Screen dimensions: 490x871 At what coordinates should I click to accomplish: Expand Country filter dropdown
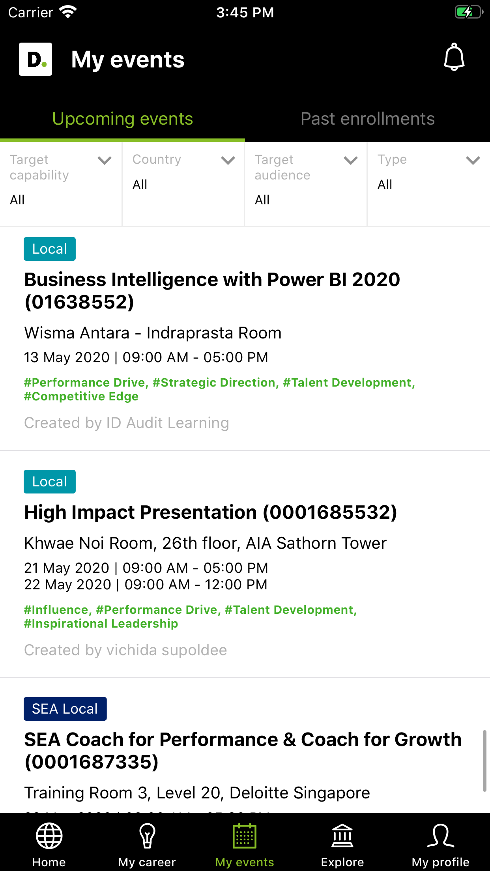(x=183, y=184)
